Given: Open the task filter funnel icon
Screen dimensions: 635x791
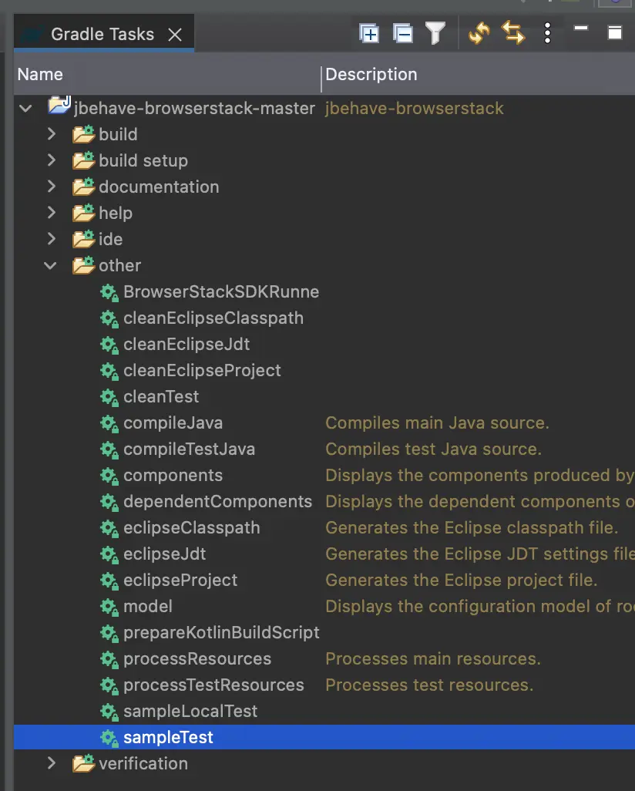Looking at the screenshot, I should point(435,33).
